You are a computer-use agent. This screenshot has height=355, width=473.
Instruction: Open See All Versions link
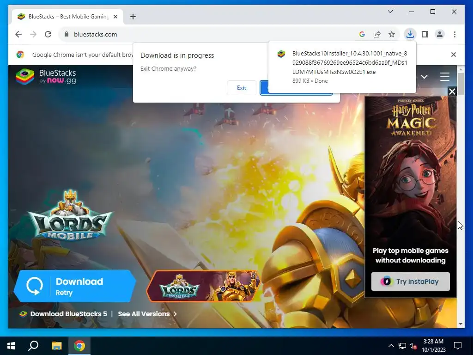point(147,314)
